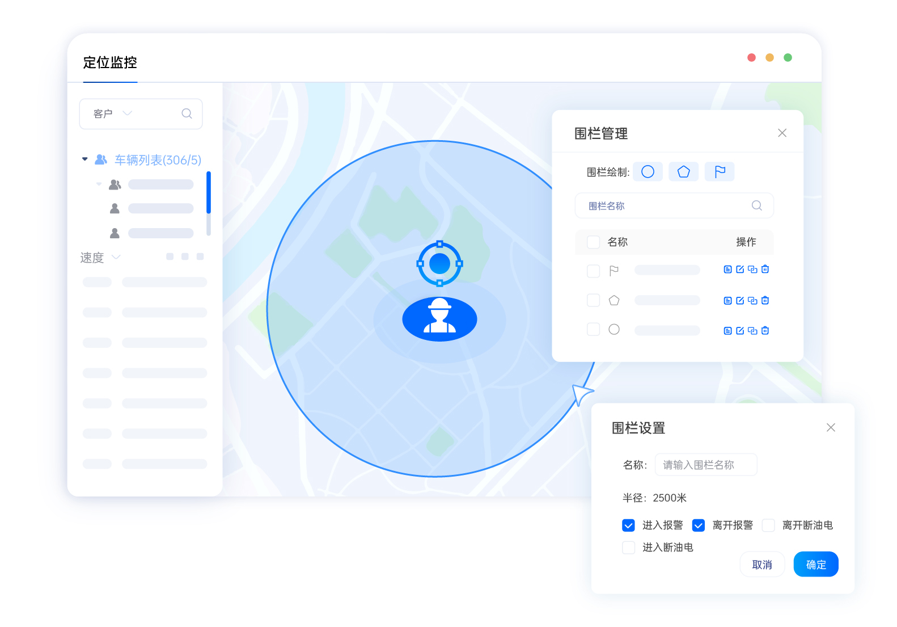Select the flag fence drawing tool
The width and height of the screenshot is (897, 627).
tap(720, 172)
